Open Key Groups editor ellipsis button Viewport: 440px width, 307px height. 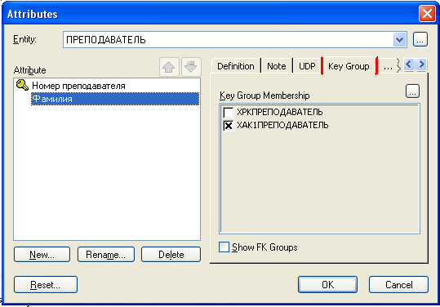click(412, 91)
